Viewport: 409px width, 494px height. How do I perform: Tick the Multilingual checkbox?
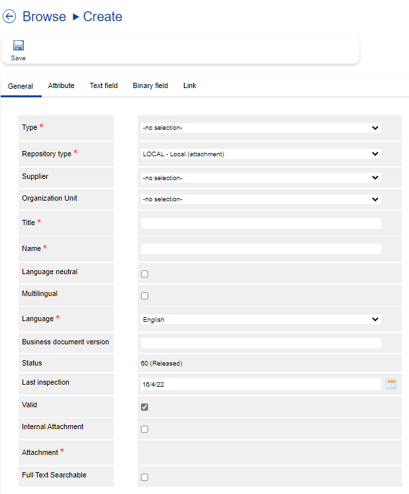(144, 296)
